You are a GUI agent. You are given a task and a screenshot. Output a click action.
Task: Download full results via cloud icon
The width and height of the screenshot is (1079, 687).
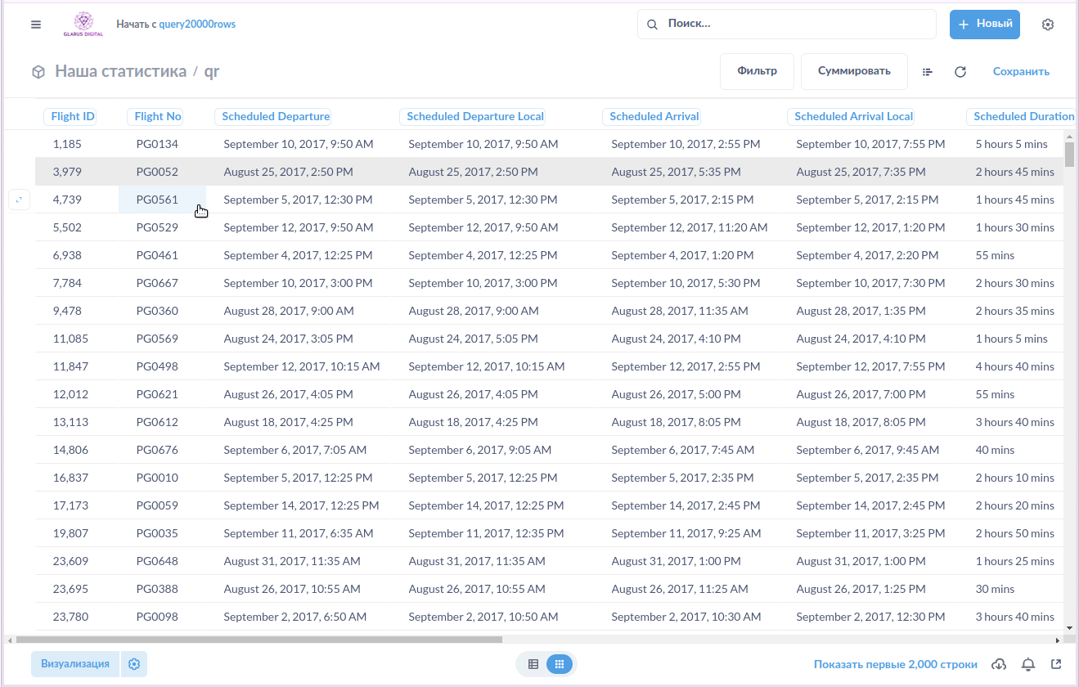click(999, 664)
